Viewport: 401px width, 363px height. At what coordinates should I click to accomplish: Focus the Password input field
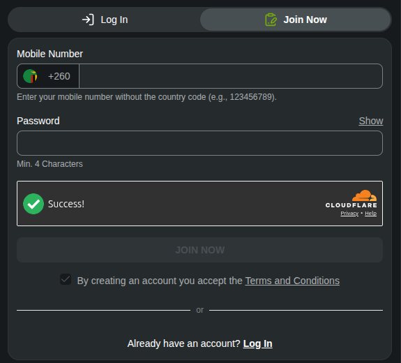coord(199,143)
